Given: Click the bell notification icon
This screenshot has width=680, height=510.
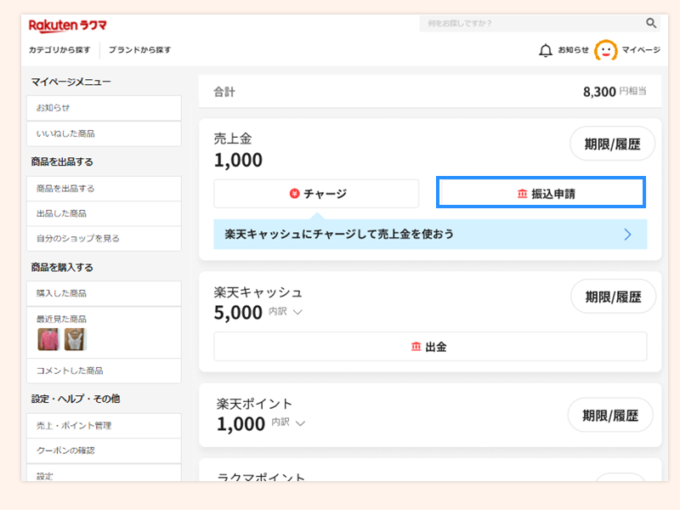Looking at the screenshot, I should tap(545, 50).
